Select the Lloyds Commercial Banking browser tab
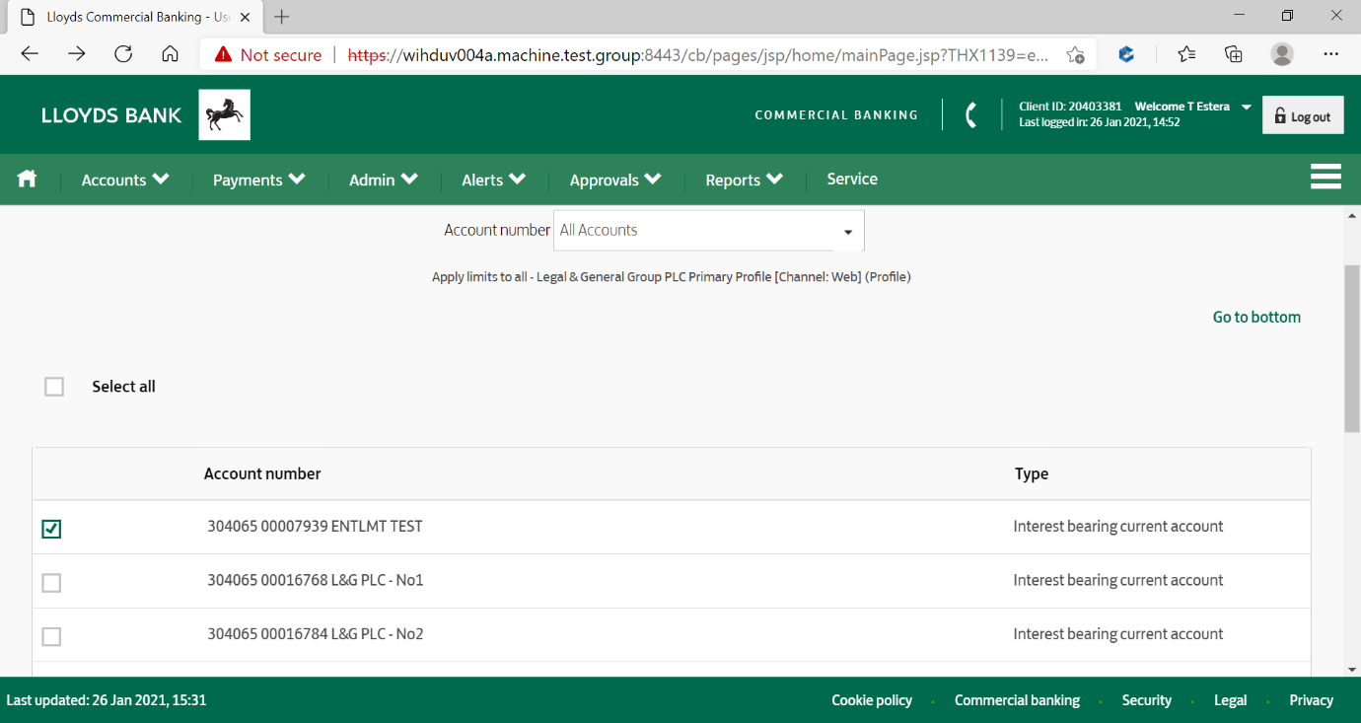This screenshot has height=723, width=1361. click(136, 17)
